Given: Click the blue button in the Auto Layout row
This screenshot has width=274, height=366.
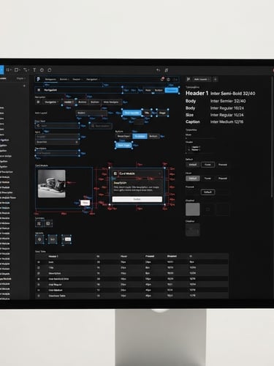Looking at the screenshot, I should tap(132, 113).
